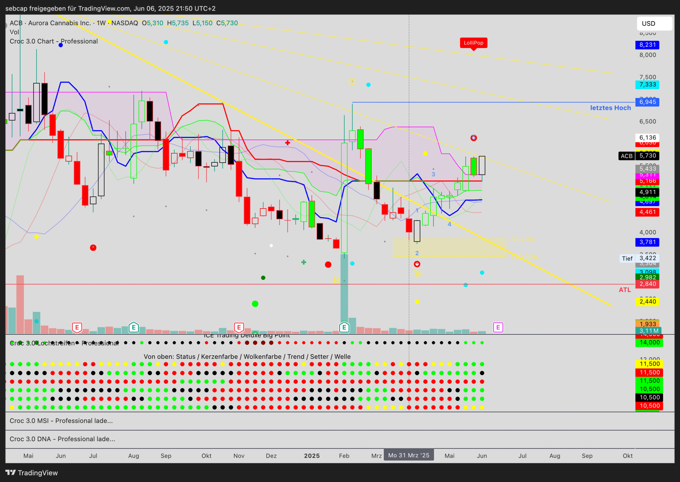The height and width of the screenshot is (482, 680).
Task: Select the Croc 3.0 DNA Professional pane title
Action: pos(62,439)
